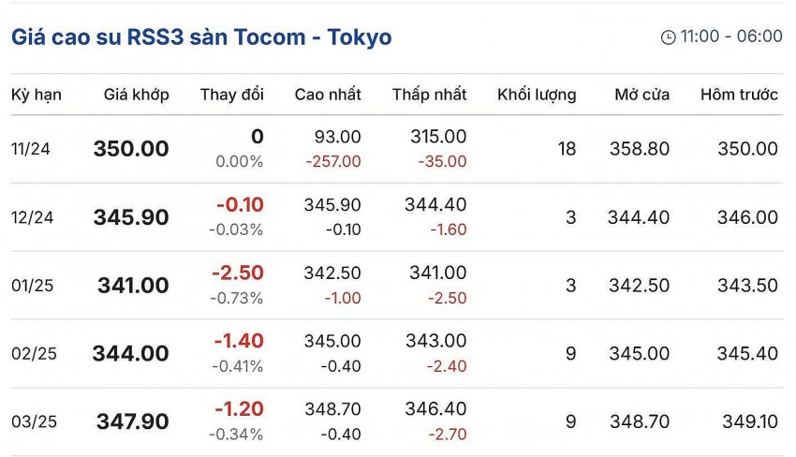Open the 12/24 contract row
Screen dimensions: 796x457
coord(32,217)
